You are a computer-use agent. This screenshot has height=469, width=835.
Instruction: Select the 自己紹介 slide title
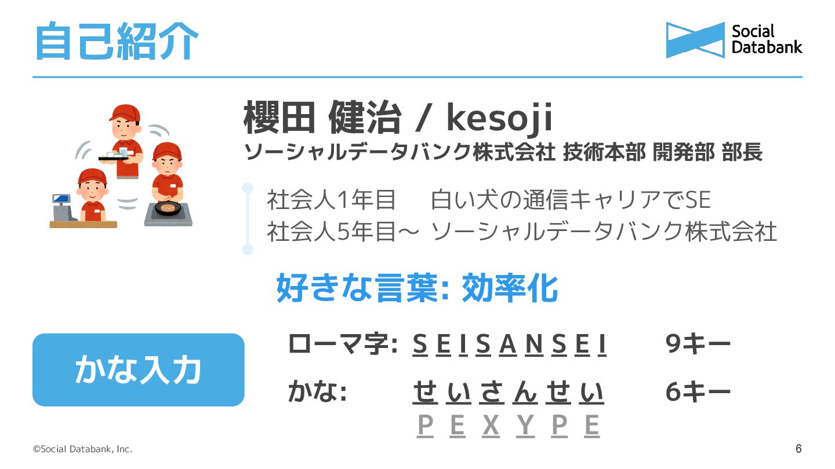[x=117, y=41]
